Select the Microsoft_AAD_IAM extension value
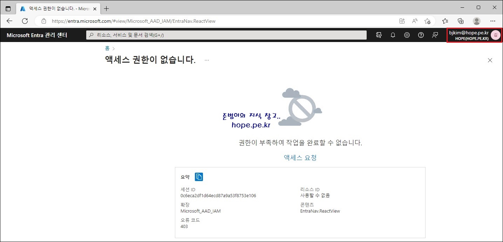 pyautogui.click(x=200, y=211)
